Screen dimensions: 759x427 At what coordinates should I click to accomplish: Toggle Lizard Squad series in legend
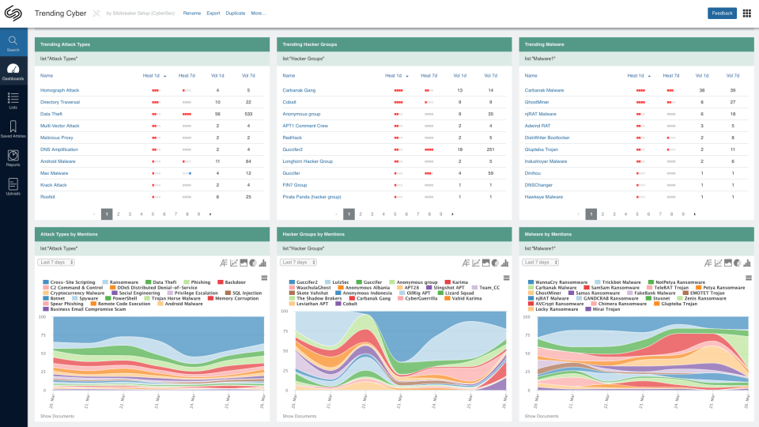point(455,293)
